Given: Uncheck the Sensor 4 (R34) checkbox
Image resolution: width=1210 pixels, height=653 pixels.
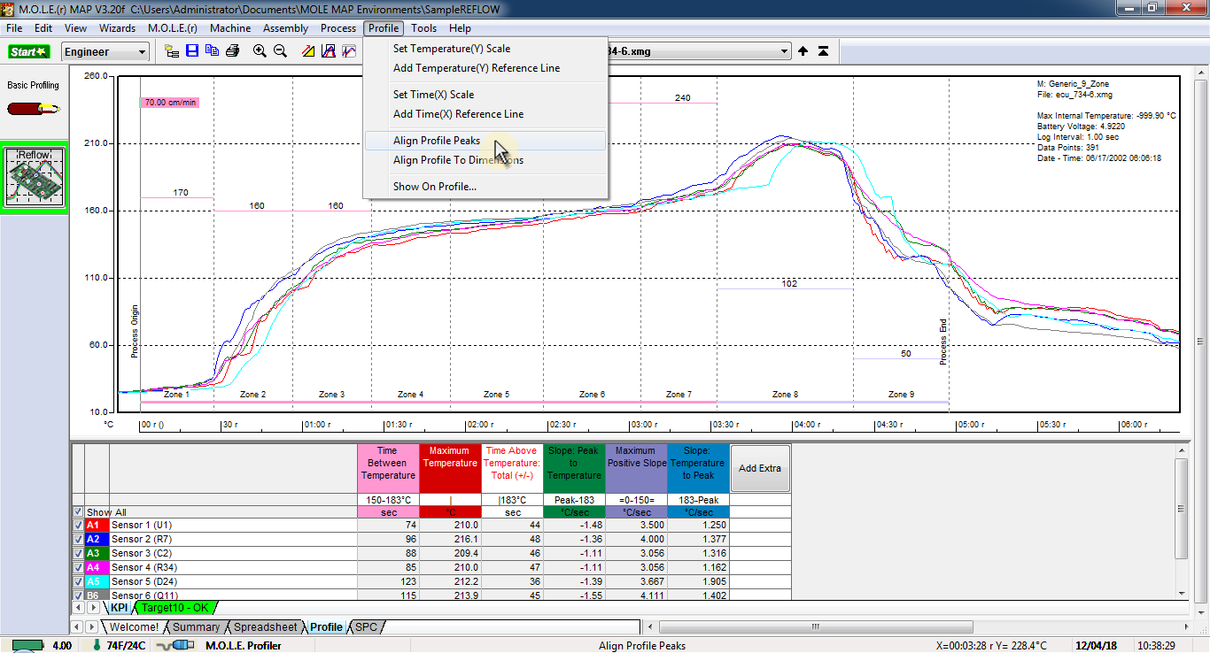Looking at the screenshot, I should [x=78, y=567].
